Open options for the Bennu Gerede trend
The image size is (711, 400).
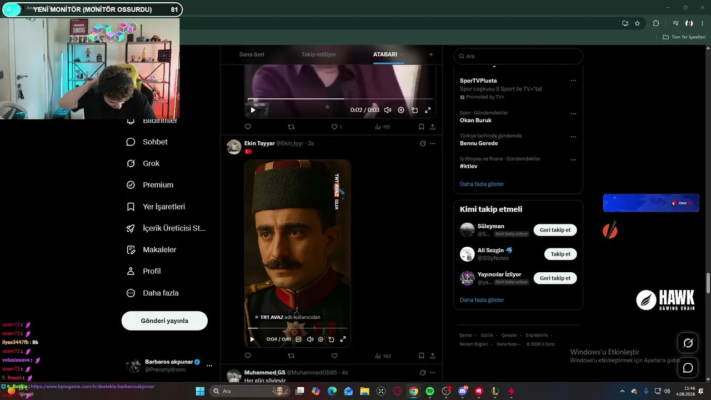(x=573, y=137)
